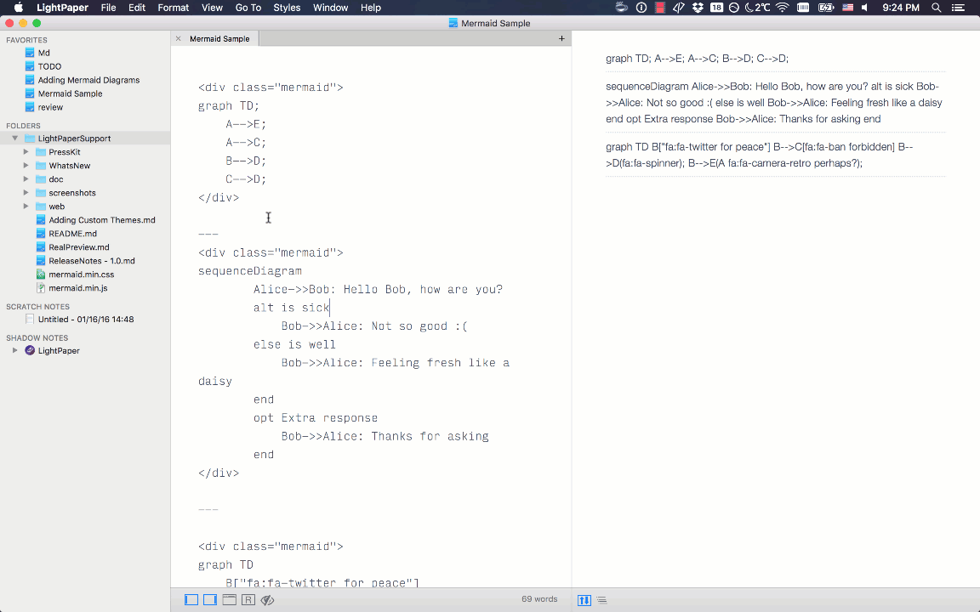Click the Md favorite file icon
Image resolution: width=980 pixels, height=612 pixels.
click(x=30, y=53)
